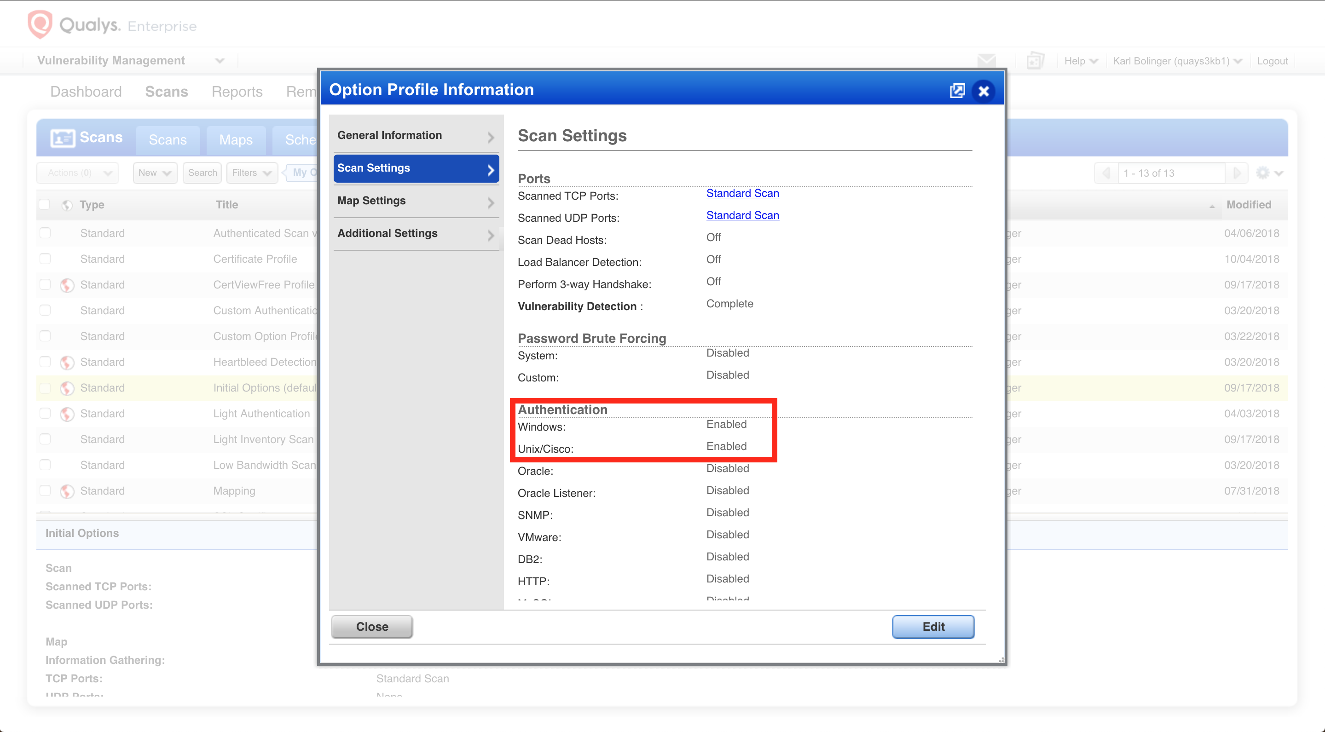The width and height of the screenshot is (1325, 732).
Task: Click the Edit button in the dialog
Action: [933, 627]
